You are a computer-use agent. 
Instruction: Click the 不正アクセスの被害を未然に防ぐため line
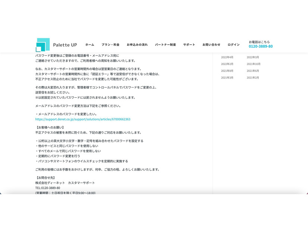pyautogui.click(x=89, y=133)
